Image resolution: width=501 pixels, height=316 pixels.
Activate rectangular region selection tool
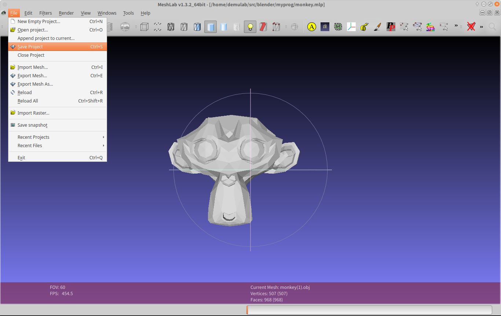pyautogui.click(x=444, y=27)
